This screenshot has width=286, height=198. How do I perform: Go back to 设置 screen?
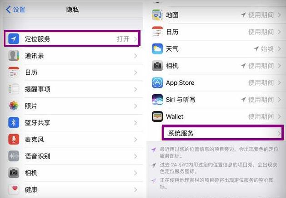pyautogui.click(x=15, y=10)
